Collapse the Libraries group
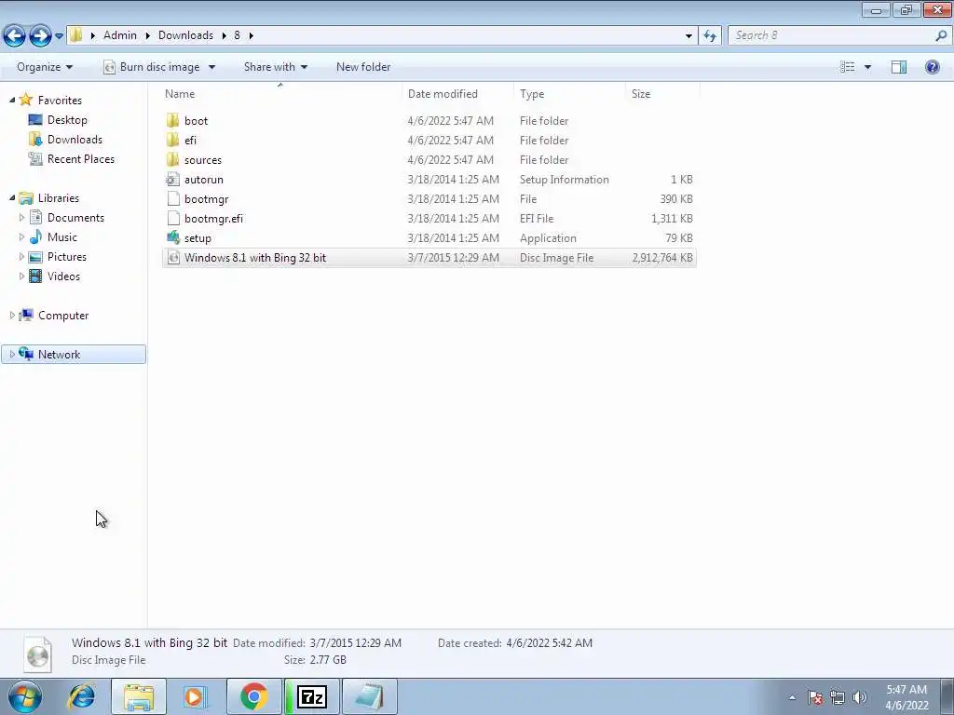This screenshot has height=715, width=954. 12,197
